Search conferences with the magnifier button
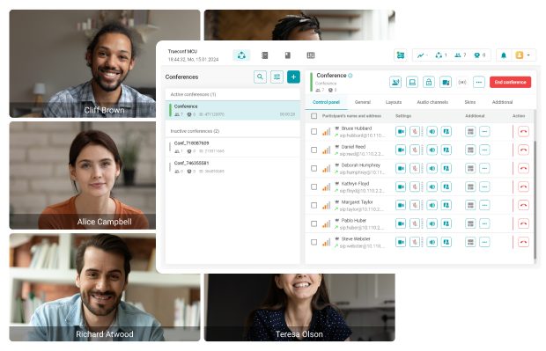Screen dimensions: 546x351 click(x=260, y=77)
